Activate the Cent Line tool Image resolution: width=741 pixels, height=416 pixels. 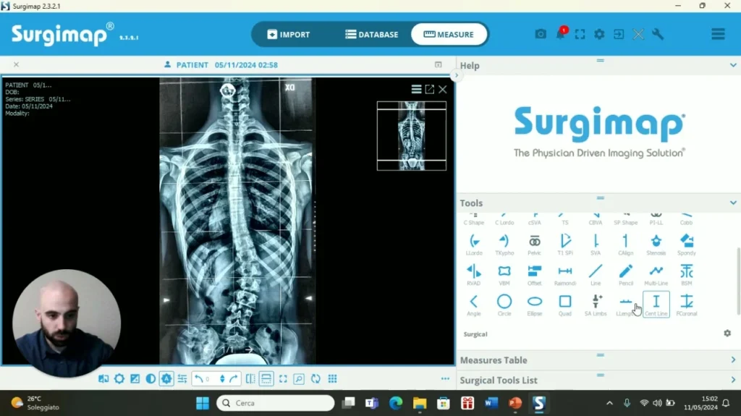point(656,305)
